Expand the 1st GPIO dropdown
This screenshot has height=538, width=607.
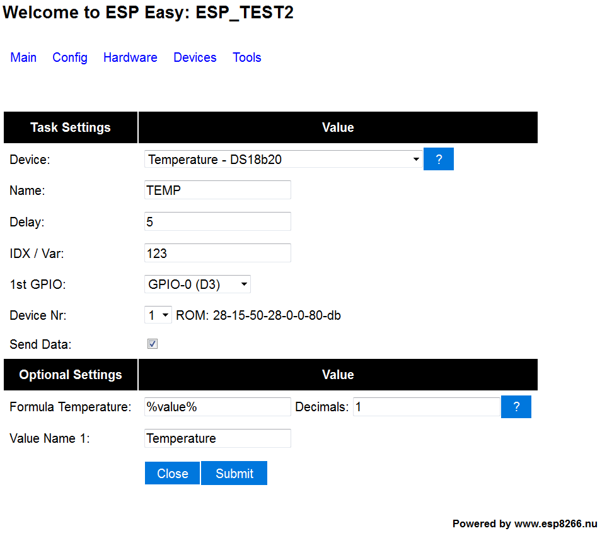pyautogui.click(x=197, y=284)
